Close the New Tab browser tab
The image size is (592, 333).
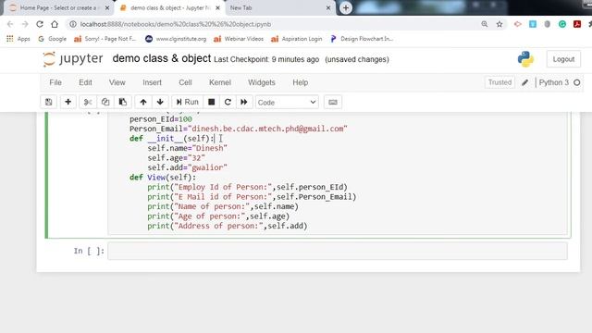[x=328, y=7]
